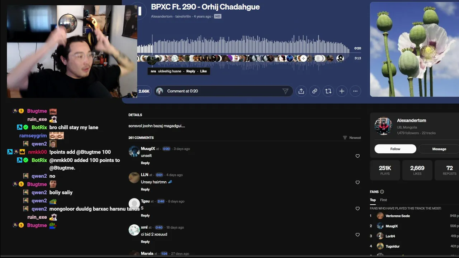Open LLN's comment avatar
The width and height of the screenshot is (459, 258).
(134, 177)
